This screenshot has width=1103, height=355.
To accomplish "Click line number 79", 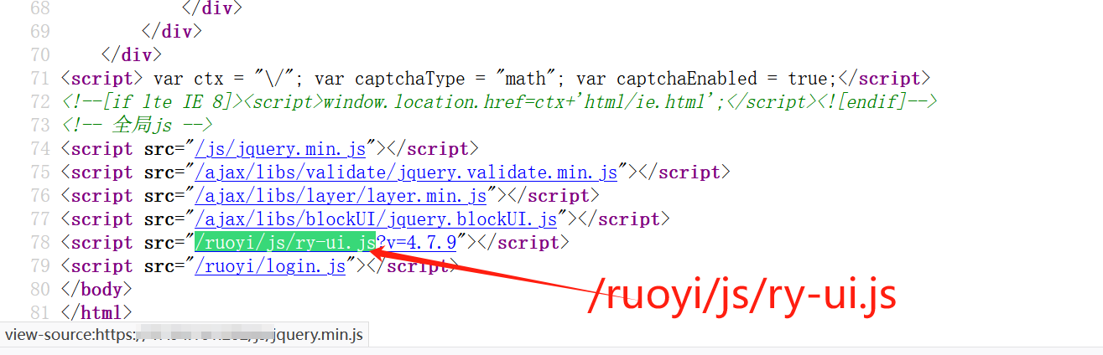I will (40, 266).
